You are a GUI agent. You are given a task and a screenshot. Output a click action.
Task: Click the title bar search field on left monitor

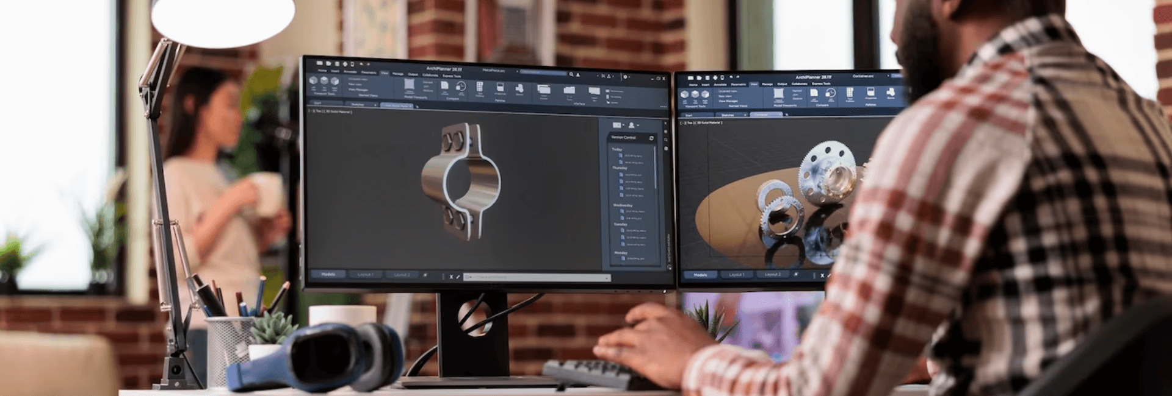[x=543, y=72]
